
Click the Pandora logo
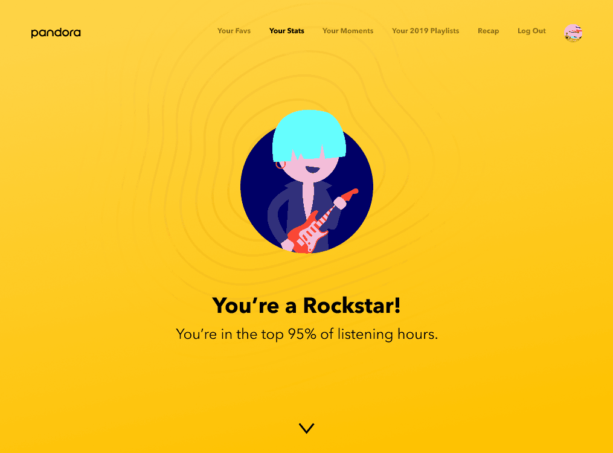56,33
